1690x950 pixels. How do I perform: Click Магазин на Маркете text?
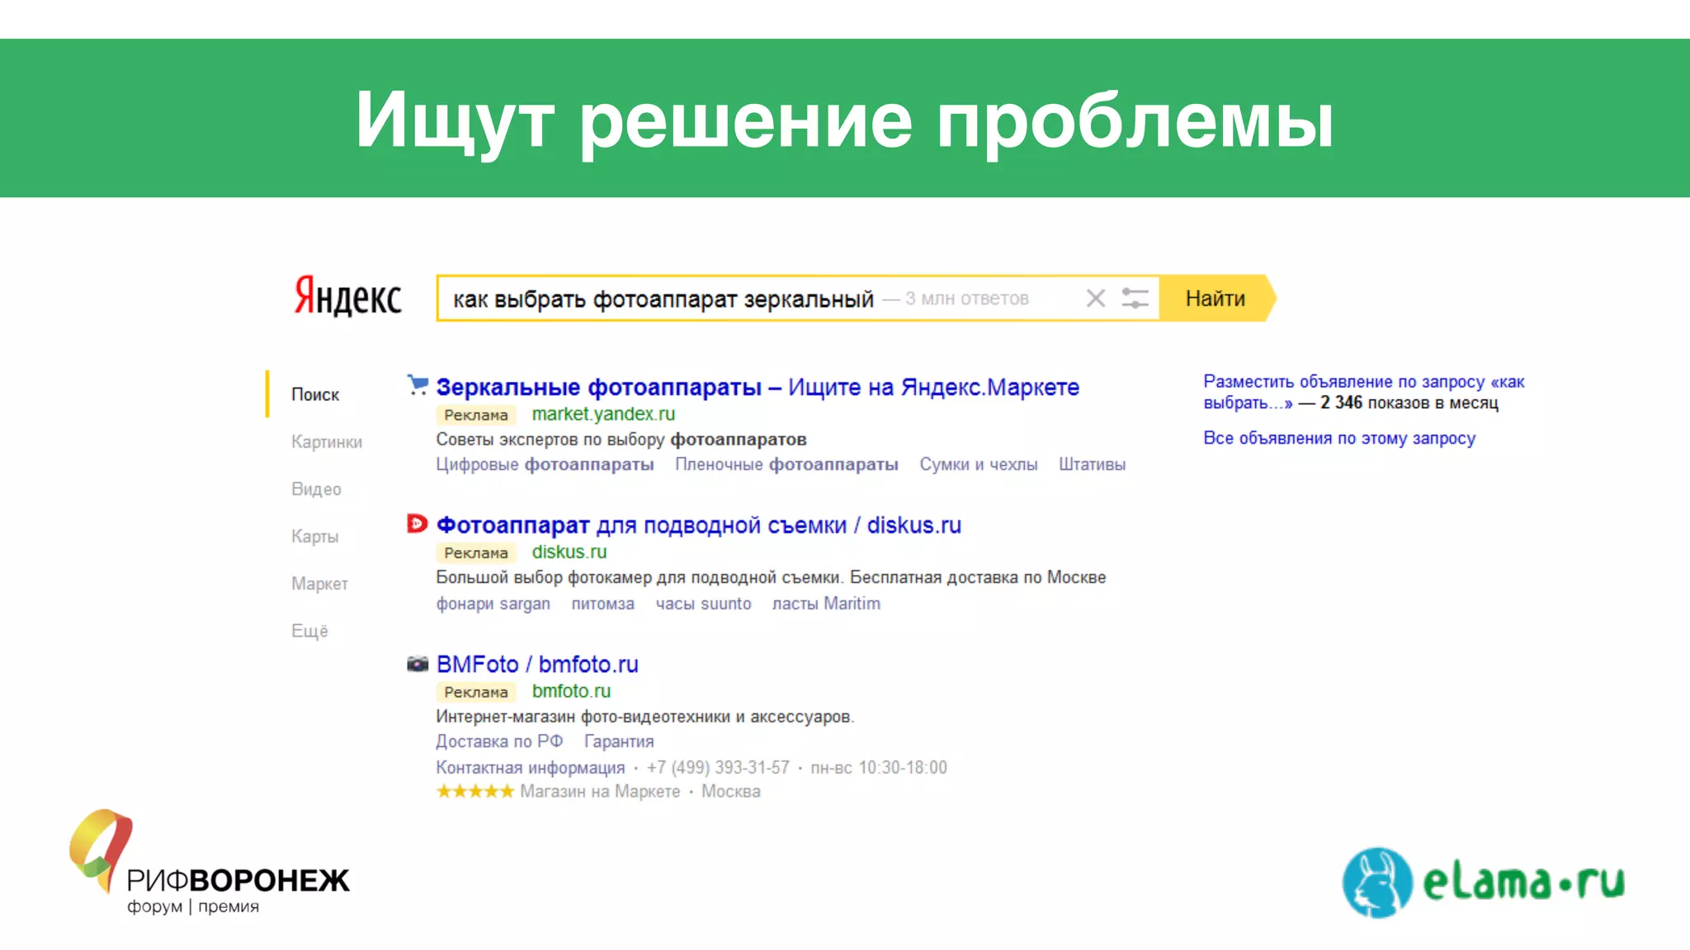[x=600, y=792]
